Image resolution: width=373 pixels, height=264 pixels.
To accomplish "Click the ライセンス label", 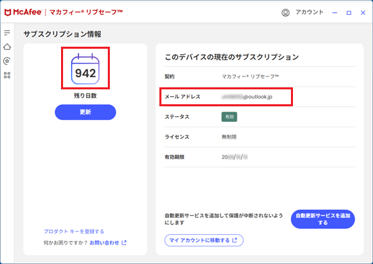I will 177,137.
